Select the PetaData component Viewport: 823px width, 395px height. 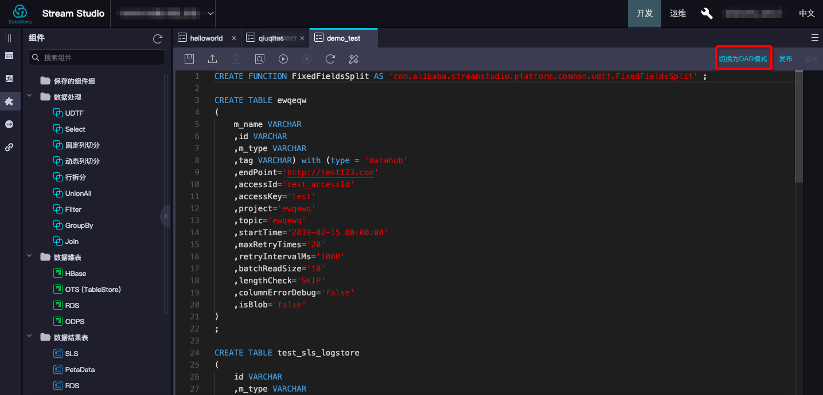tap(75, 370)
